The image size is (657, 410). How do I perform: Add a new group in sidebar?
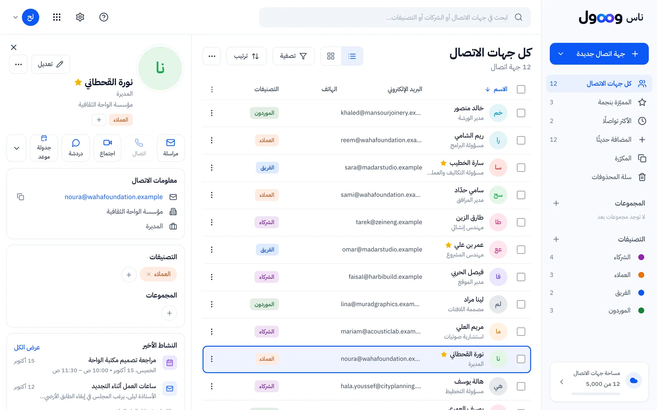(556, 203)
